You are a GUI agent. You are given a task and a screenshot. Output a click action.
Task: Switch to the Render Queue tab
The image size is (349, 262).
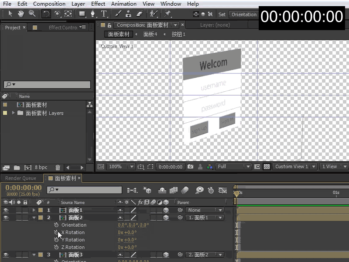(x=21, y=178)
